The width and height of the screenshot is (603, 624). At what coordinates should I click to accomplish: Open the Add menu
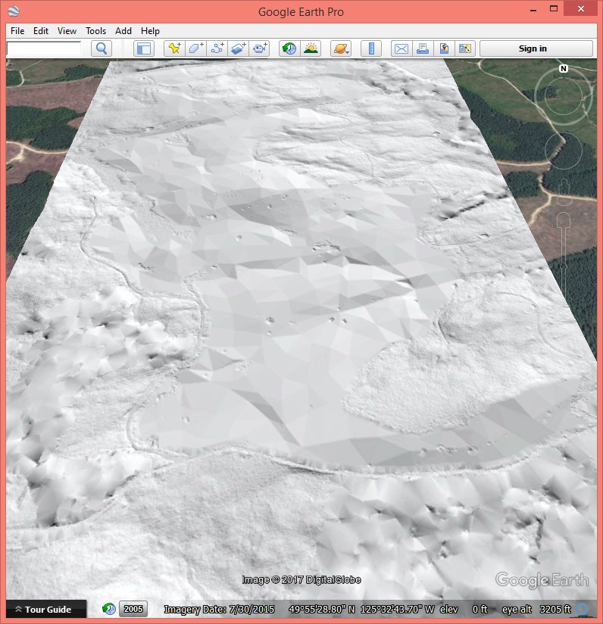123,31
